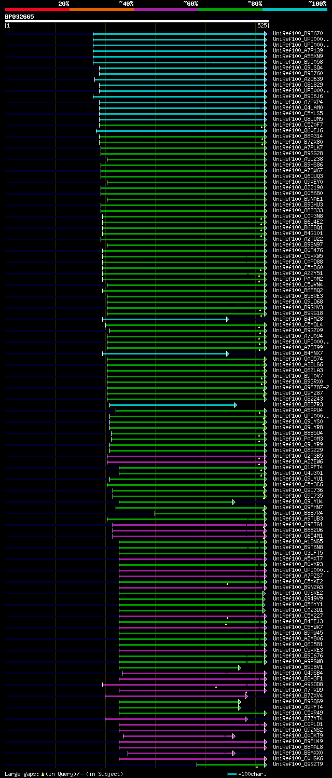Image resolution: width=332 pixels, height=778 pixels.
Task: Select the UniRef100_Q9FZ87-2 label
Action: (301, 388)
